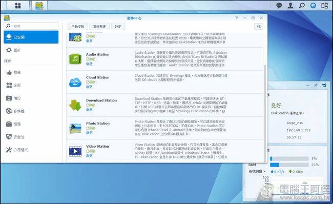Screen dimensions: 333x204
Task: Click the help question mark in Package Center
Action: coord(237,18)
